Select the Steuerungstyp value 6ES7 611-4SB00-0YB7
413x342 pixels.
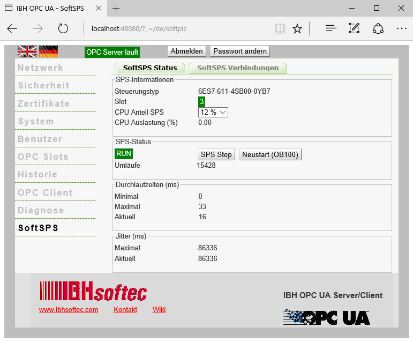[234, 92]
